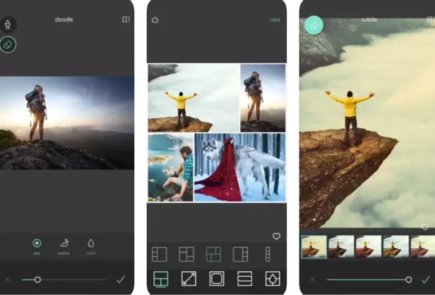Cancel doodle edits with the X icon
435x295 pixels.
coord(7,280)
